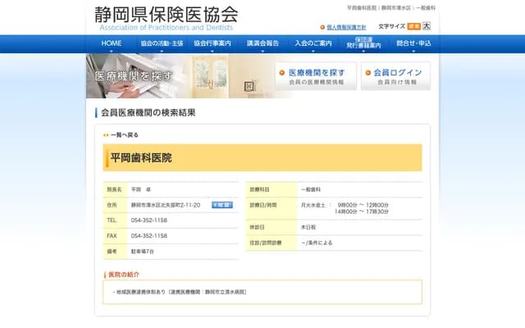
Task: Open the 保団連発行書籍案内 menu item
Action: tap(363, 43)
